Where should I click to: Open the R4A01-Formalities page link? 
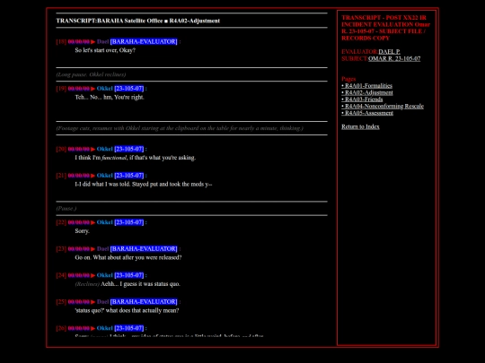(x=366, y=86)
